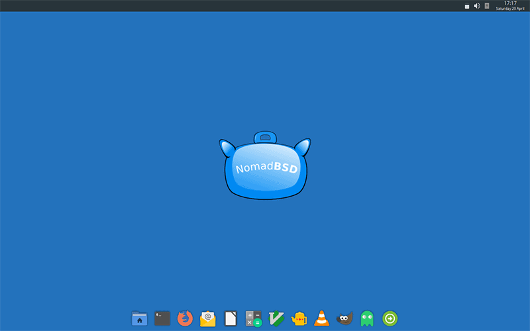
Task: Click the white square tray icon
Action: coord(467,6)
